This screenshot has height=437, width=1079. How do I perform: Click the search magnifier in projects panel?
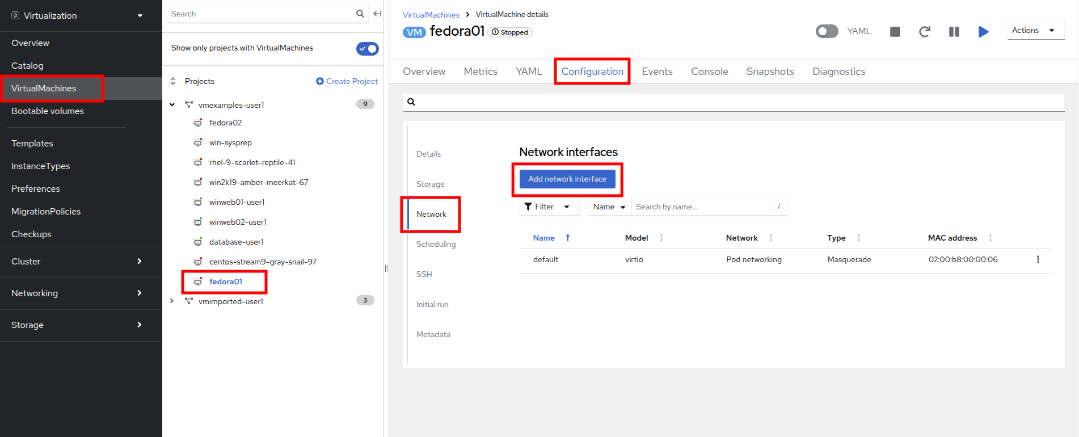pos(360,14)
